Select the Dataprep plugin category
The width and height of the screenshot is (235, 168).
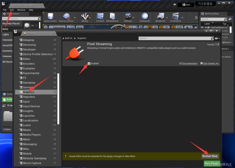pos(36,40)
